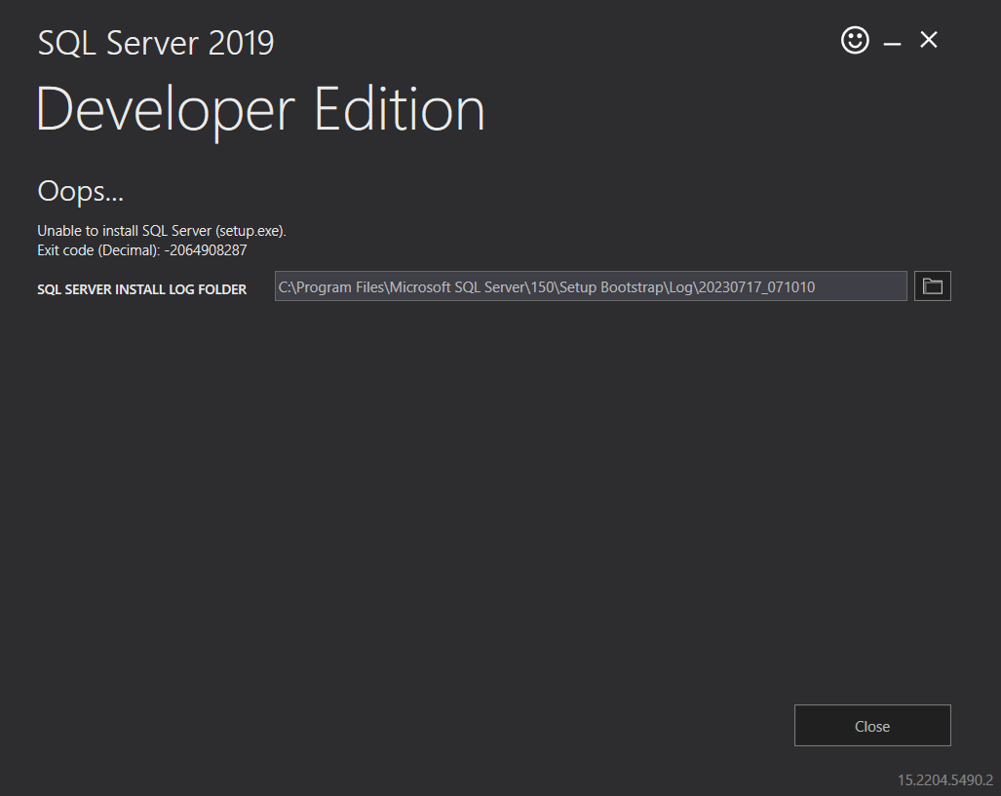Click version number 15.2204.5490.2
The width and height of the screenshot is (1001, 796).
pos(944,780)
